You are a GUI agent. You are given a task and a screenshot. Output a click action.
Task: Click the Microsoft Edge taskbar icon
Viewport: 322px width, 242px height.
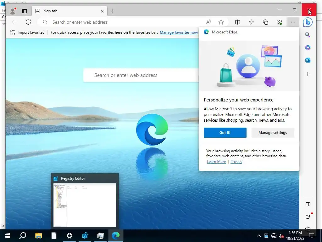pos(116,236)
